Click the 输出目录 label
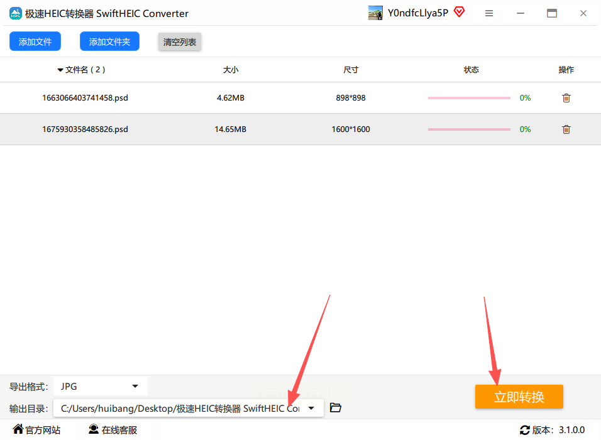The width and height of the screenshot is (601, 440). click(x=29, y=409)
